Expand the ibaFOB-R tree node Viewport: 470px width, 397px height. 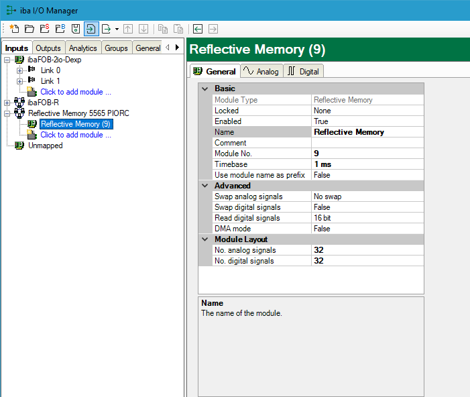[7, 103]
